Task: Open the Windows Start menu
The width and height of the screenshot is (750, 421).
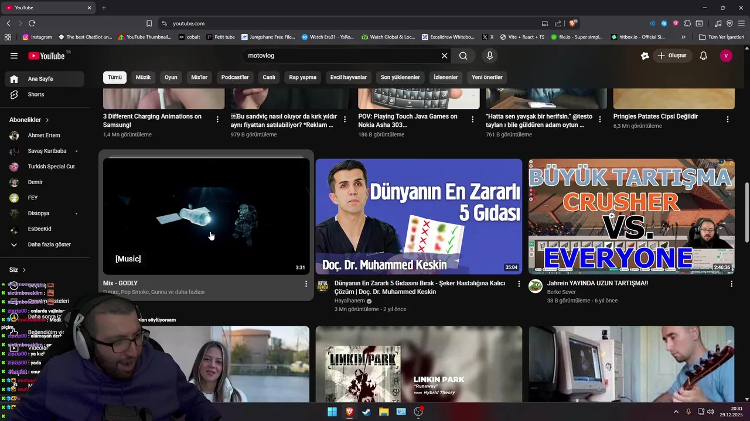Action: pyautogui.click(x=332, y=412)
